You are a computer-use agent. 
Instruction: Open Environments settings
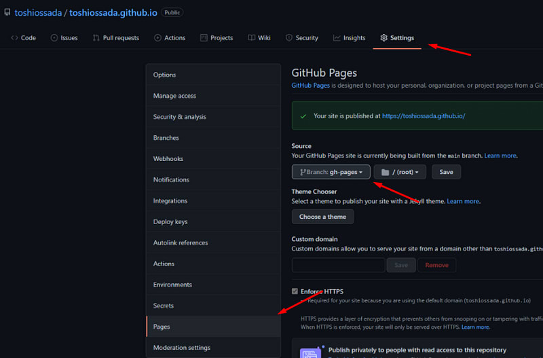(213, 285)
